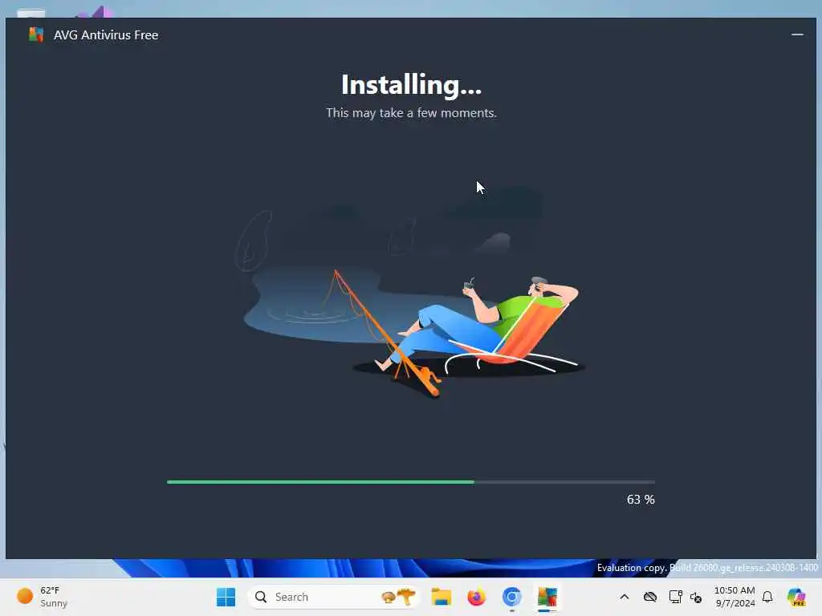
Task: Click the mushroom search highlight icon
Action: click(x=398, y=597)
